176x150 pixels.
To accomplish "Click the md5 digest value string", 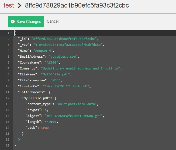I will click(x=74, y=116).
